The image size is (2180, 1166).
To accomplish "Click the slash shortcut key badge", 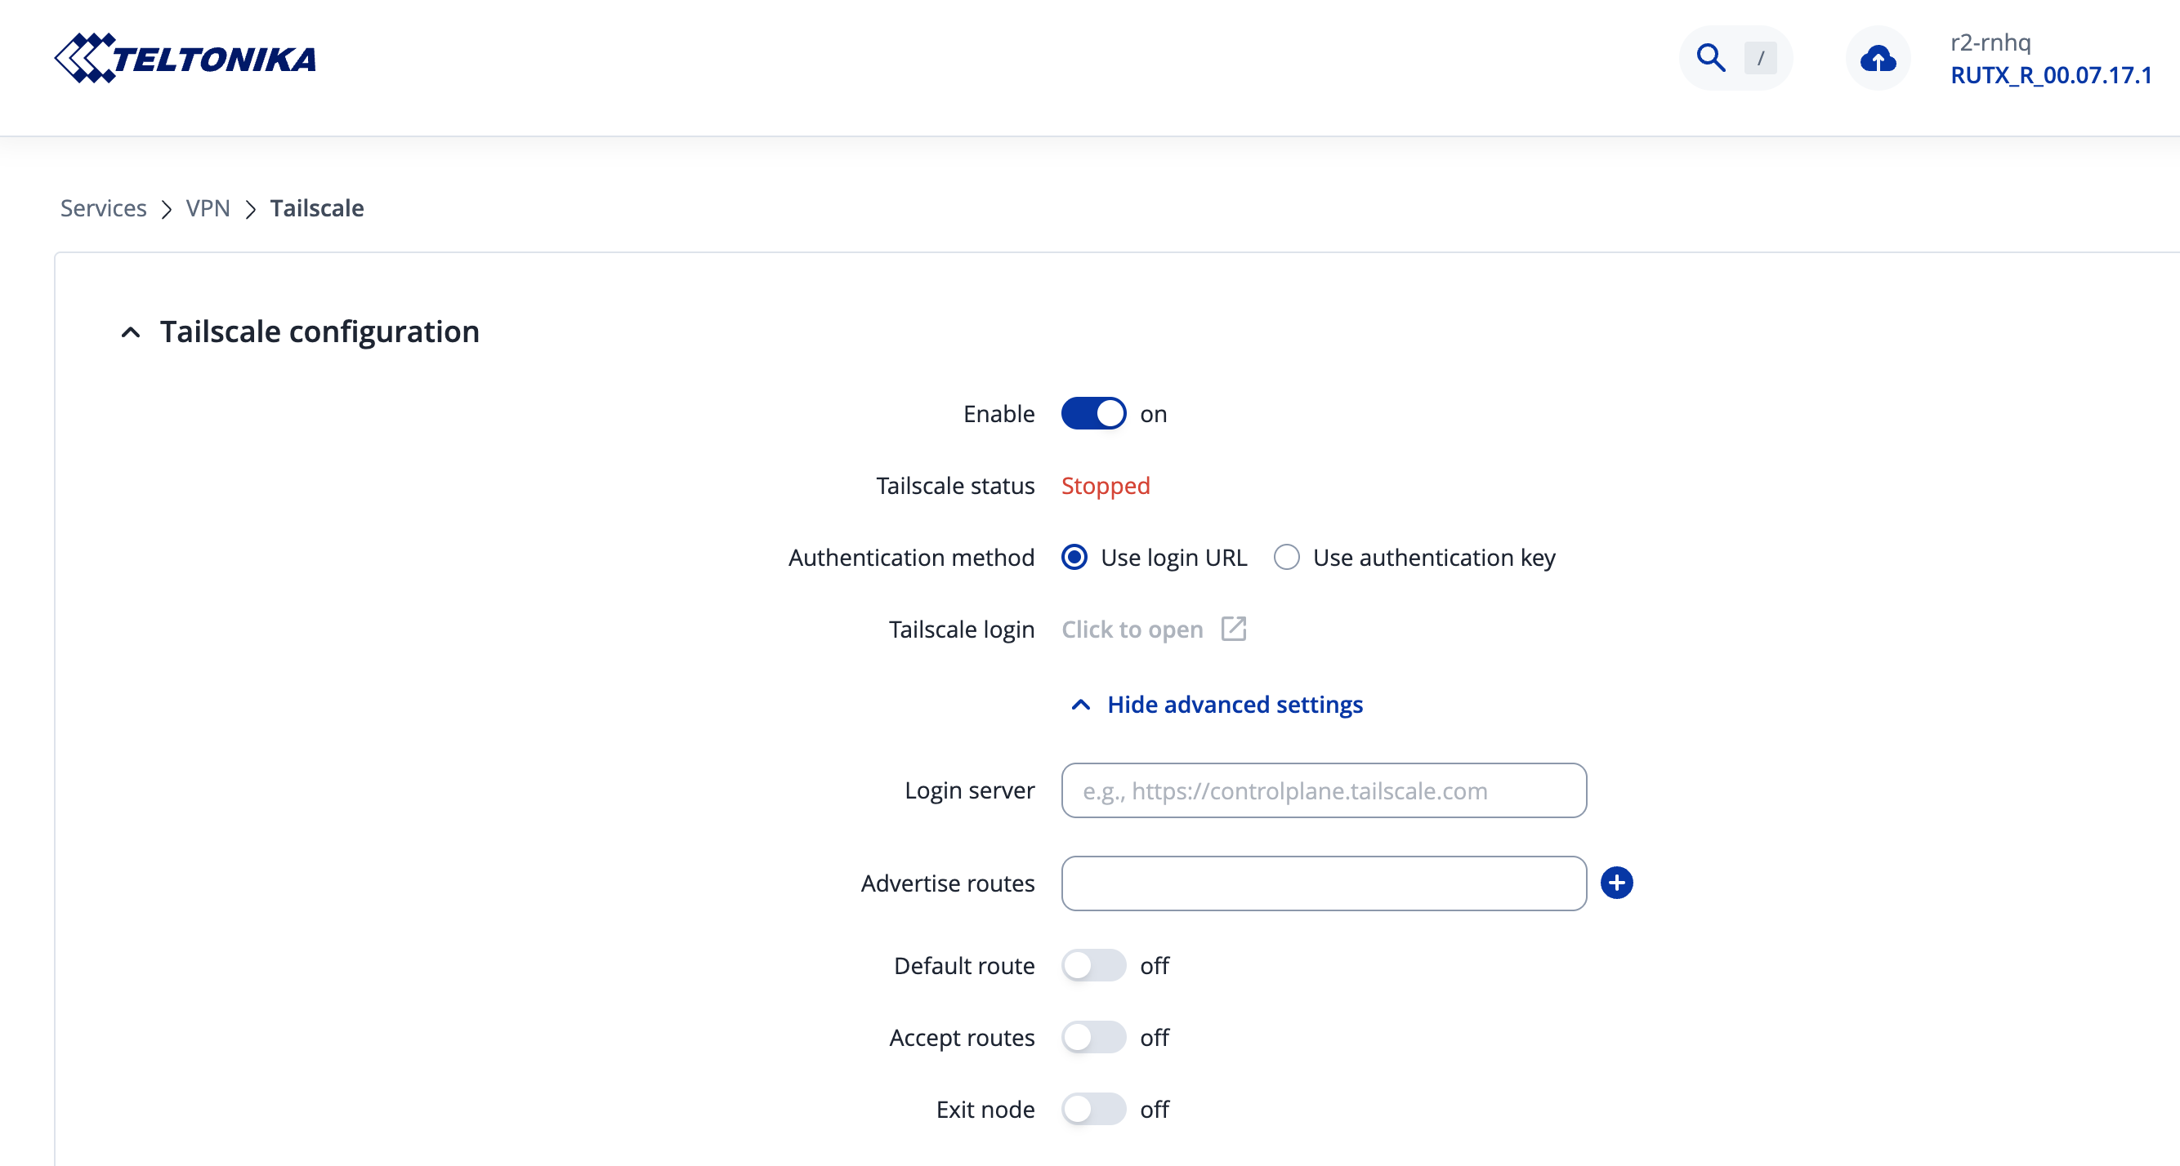I will [1760, 58].
